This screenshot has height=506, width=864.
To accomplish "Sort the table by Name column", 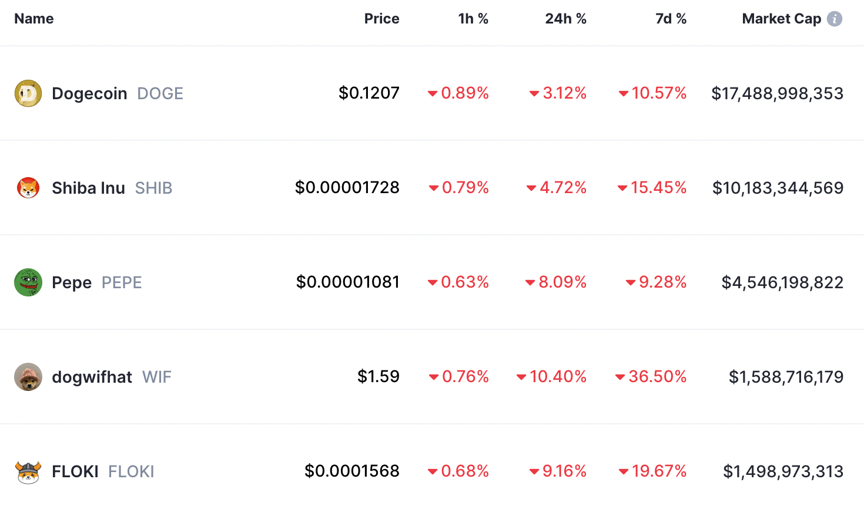I will pos(34,19).
